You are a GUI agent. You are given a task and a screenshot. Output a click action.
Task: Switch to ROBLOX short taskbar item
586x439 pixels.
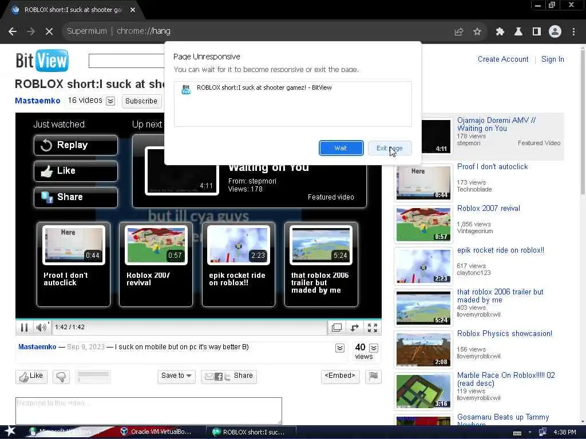pos(251,432)
